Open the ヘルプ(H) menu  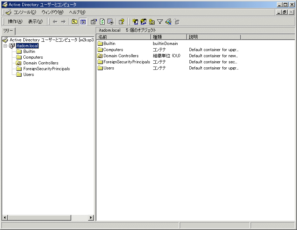pyautogui.click(x=77, y=12)
